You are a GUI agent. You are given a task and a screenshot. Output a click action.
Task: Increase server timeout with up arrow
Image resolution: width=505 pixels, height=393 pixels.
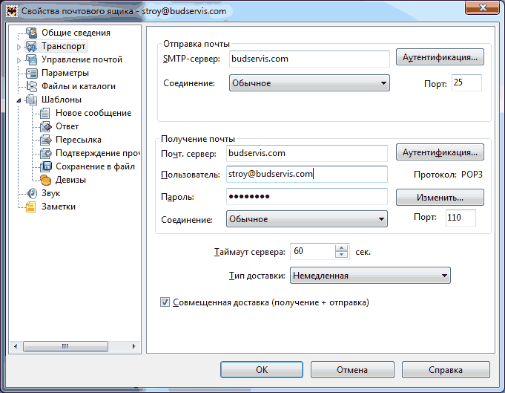[x=341, y=248]
